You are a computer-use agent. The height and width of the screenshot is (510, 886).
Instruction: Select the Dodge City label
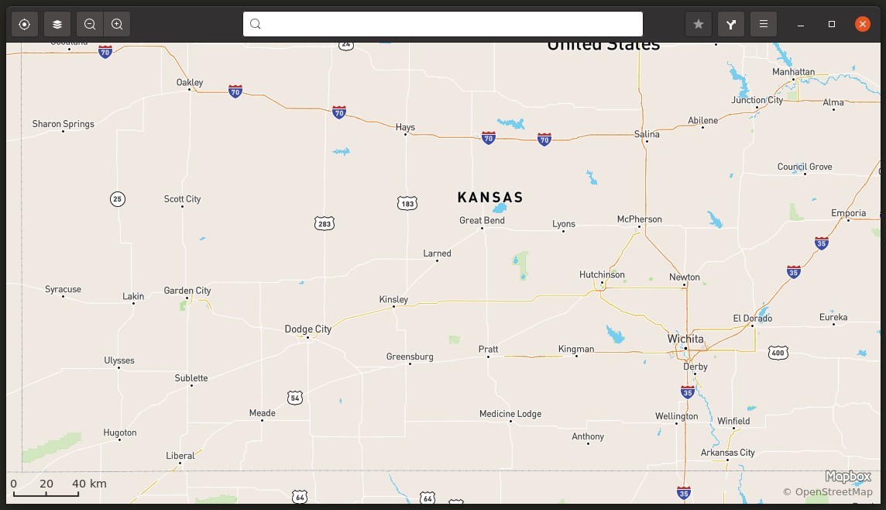click(x=308, y=329)
